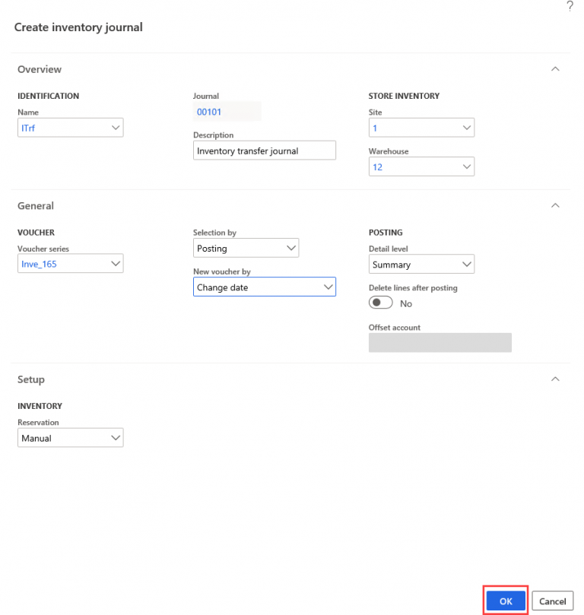Collapse the Setup section
The height and width of the screenshot is (615, 584).
coord(555,378)
